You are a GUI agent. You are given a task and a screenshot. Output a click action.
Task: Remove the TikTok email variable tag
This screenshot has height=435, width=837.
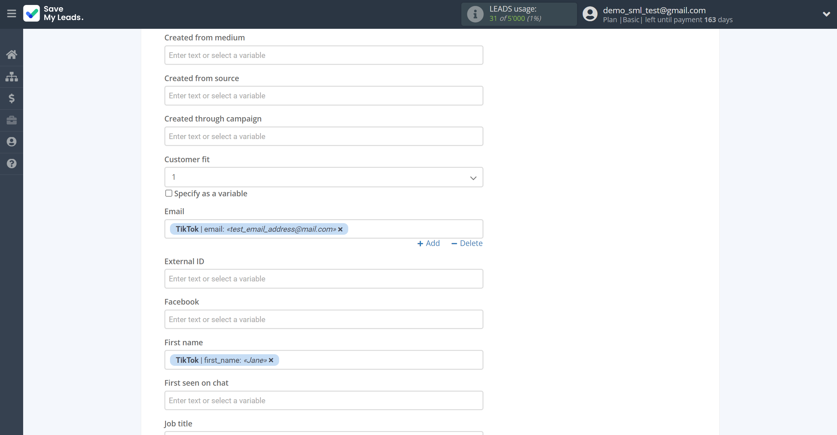point(340,229)
